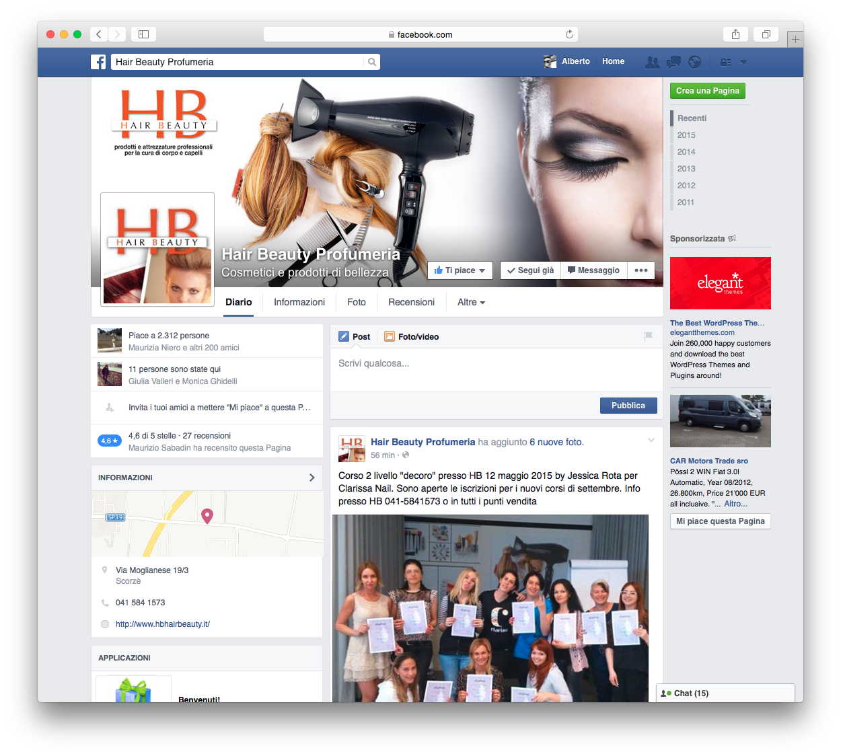Click invite friends to like page row
The image size is (841, 756).
pos(207,408)
